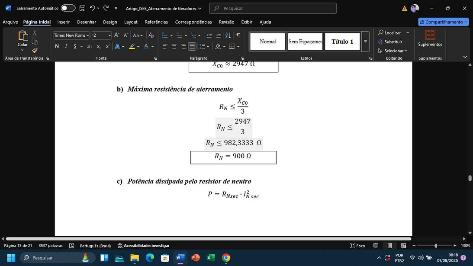Decrease font size with A-down icon

coord(126,35)
